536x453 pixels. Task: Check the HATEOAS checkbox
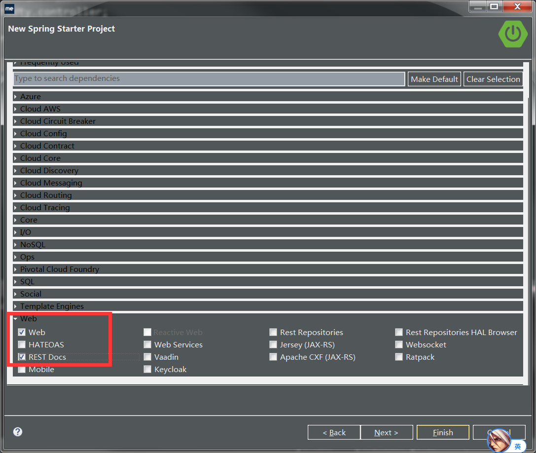(x=22, y=344)
